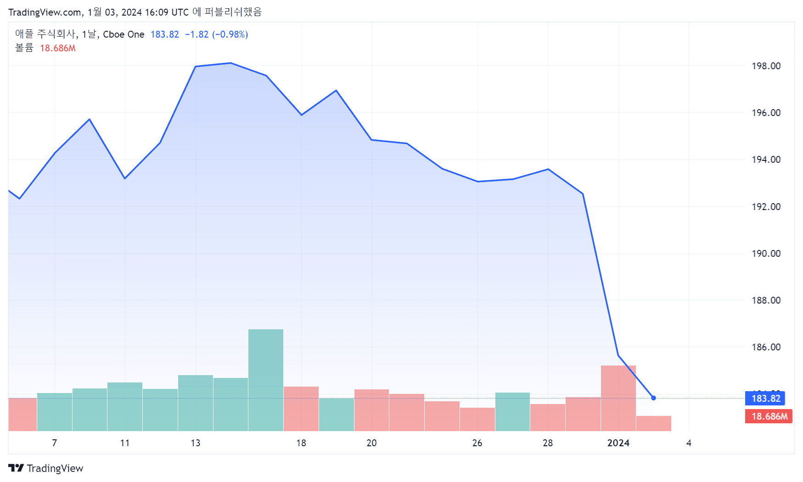The height and width of the screenshot is (482, 803).
Task: Click the blue dot at line's end
Action: (x=653, y=398)
